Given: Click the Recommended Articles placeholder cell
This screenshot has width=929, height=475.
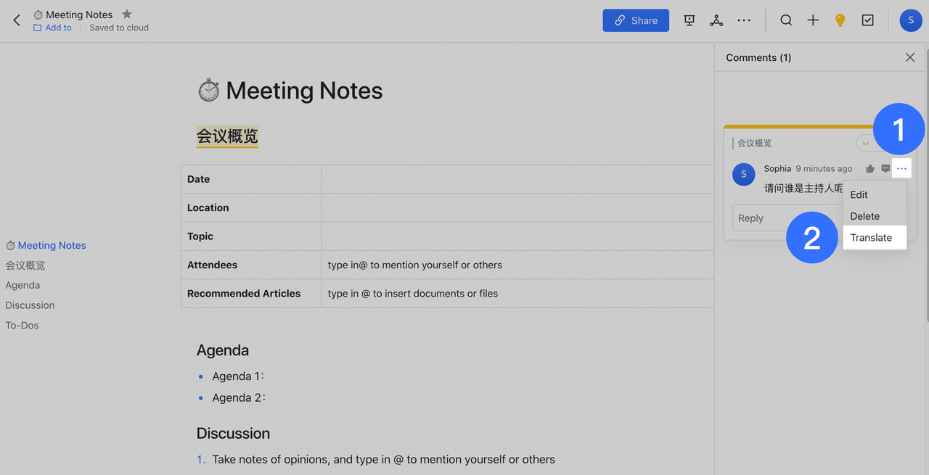Looking at the screenshot, I should click(x=517, y=294).
